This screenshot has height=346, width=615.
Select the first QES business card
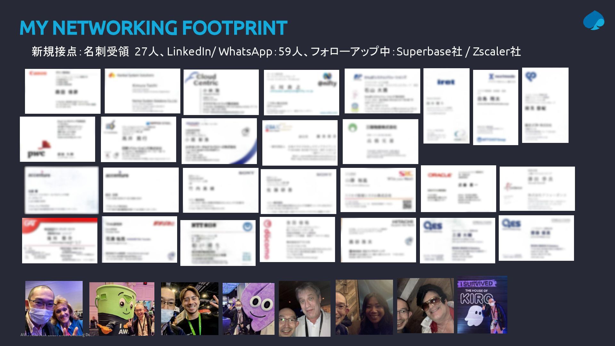pyautogui.click(x=457, y=240)
